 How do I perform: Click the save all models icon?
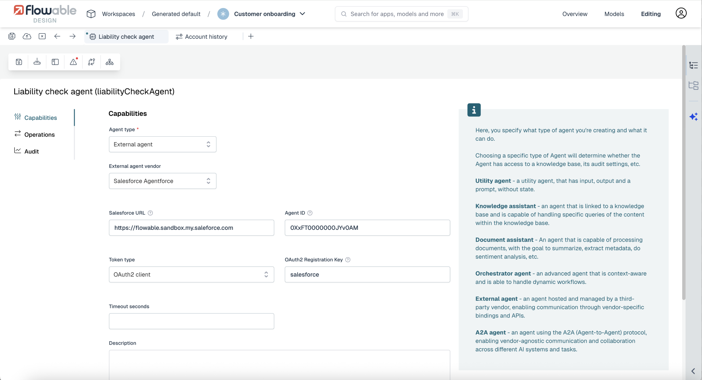click(x=12, y=36)
